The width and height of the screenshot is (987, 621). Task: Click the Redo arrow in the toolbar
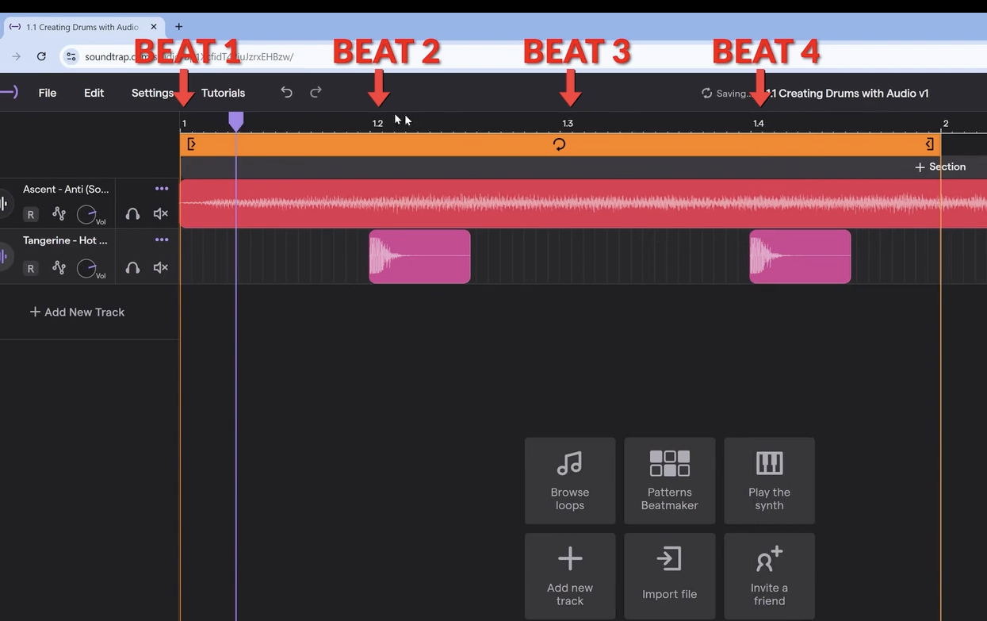(316, 93)
